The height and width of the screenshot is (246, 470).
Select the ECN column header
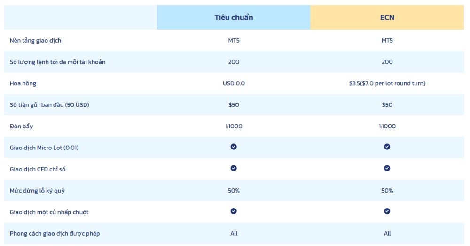(387, 17)
